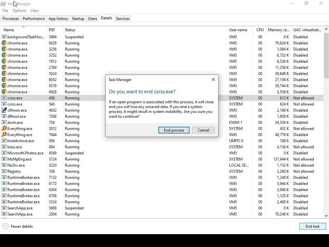
Task: Sort by UAC virtualization column header
Action: click(307, 30)
